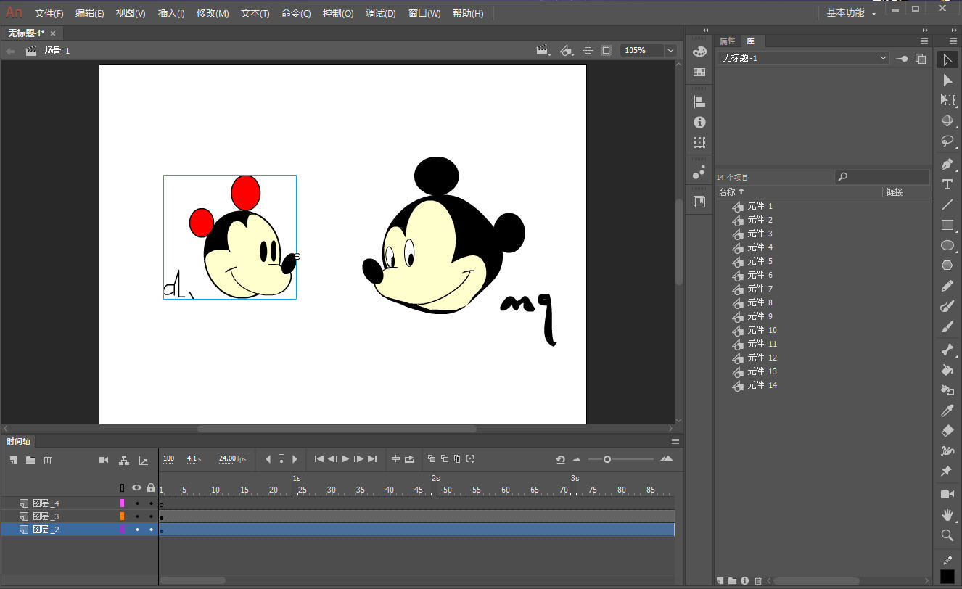Collapse the library panel double arrows
Viewport: 962px width, 589px height.
[x=925, y=30]
